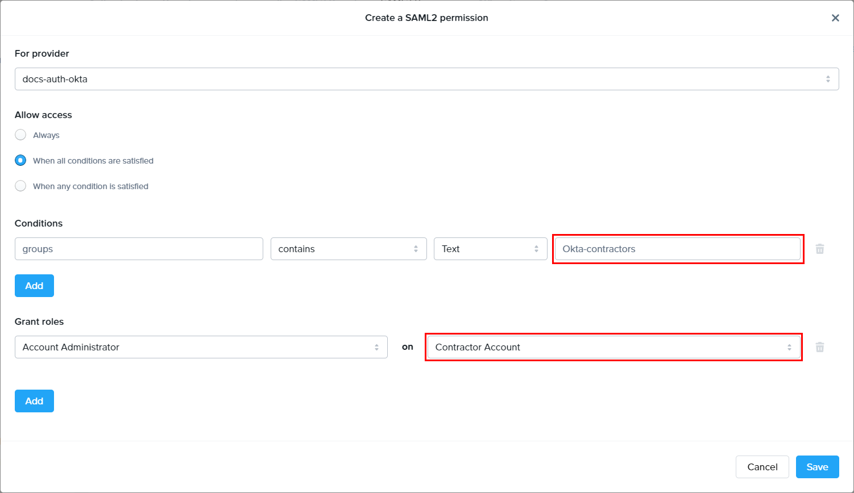This screenshot has width=854, height=493.
Task: Expand the contains operator dropdown
Action: click(348, 249)
